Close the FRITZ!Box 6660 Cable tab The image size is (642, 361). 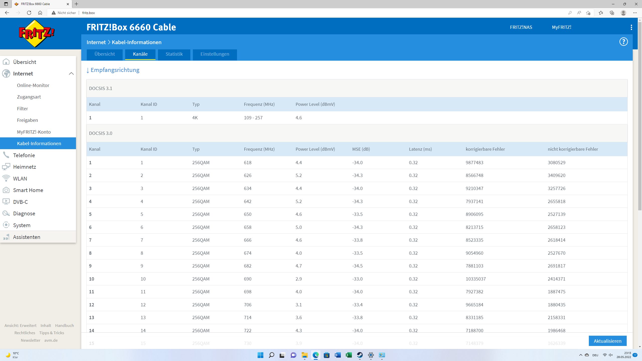click(x=68, y=4)
